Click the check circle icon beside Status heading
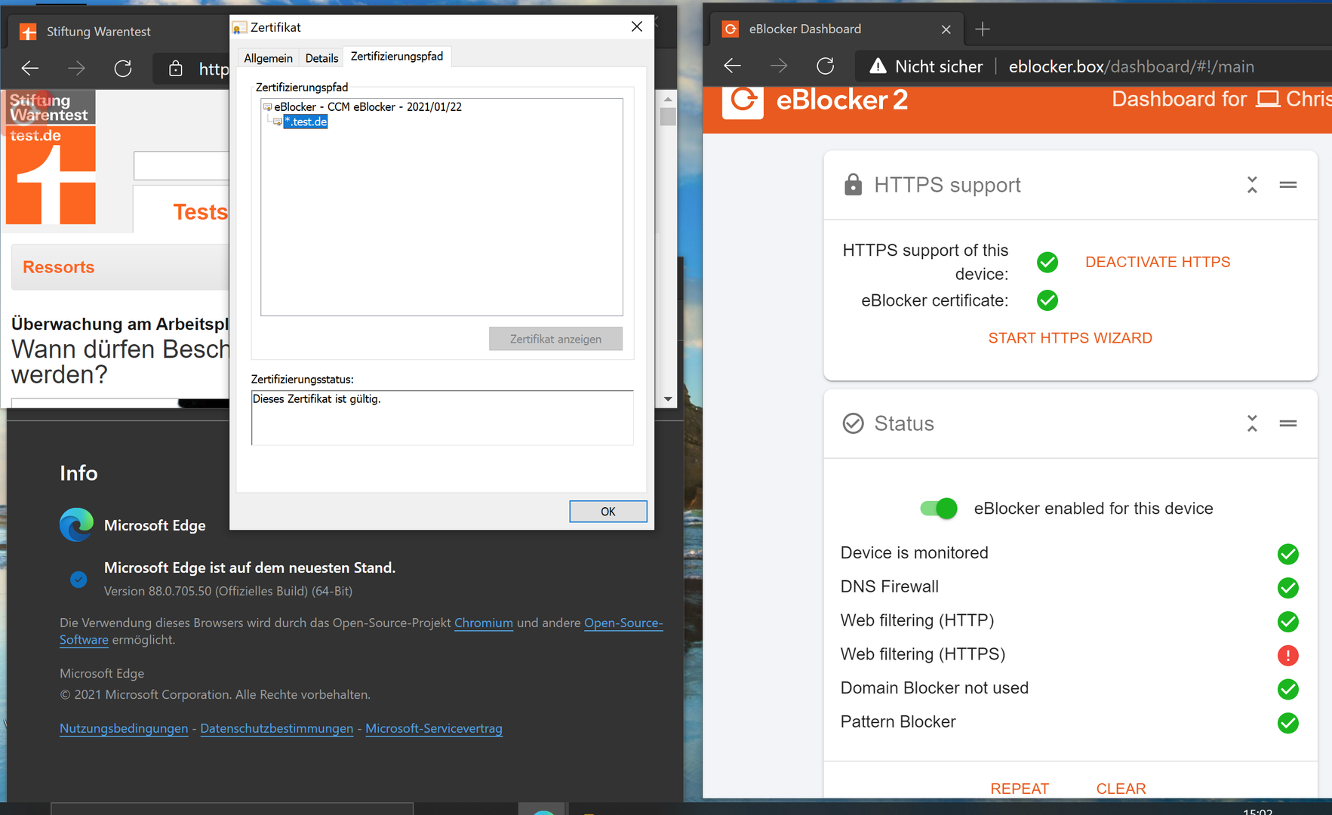Image resolution: width=1332 pixels, height=815 pixels. tap(853, 423)
